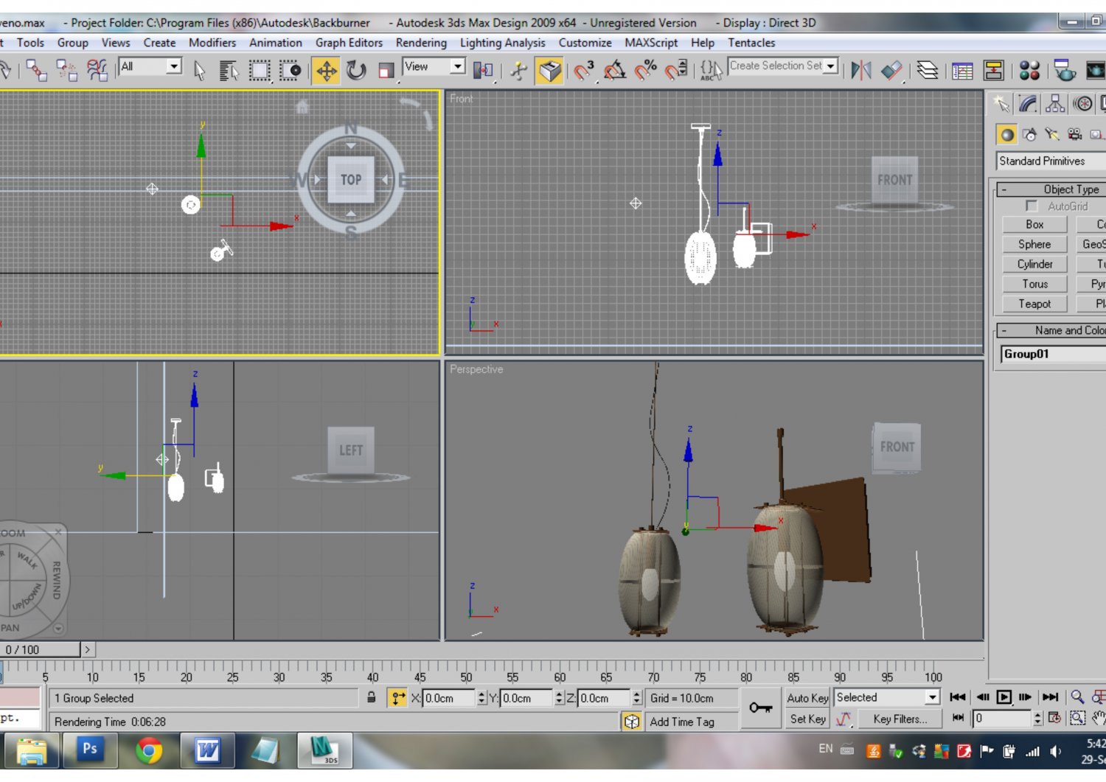Activate the Select and Scale tool
The image size is (1106, 782).
(386, 71)
